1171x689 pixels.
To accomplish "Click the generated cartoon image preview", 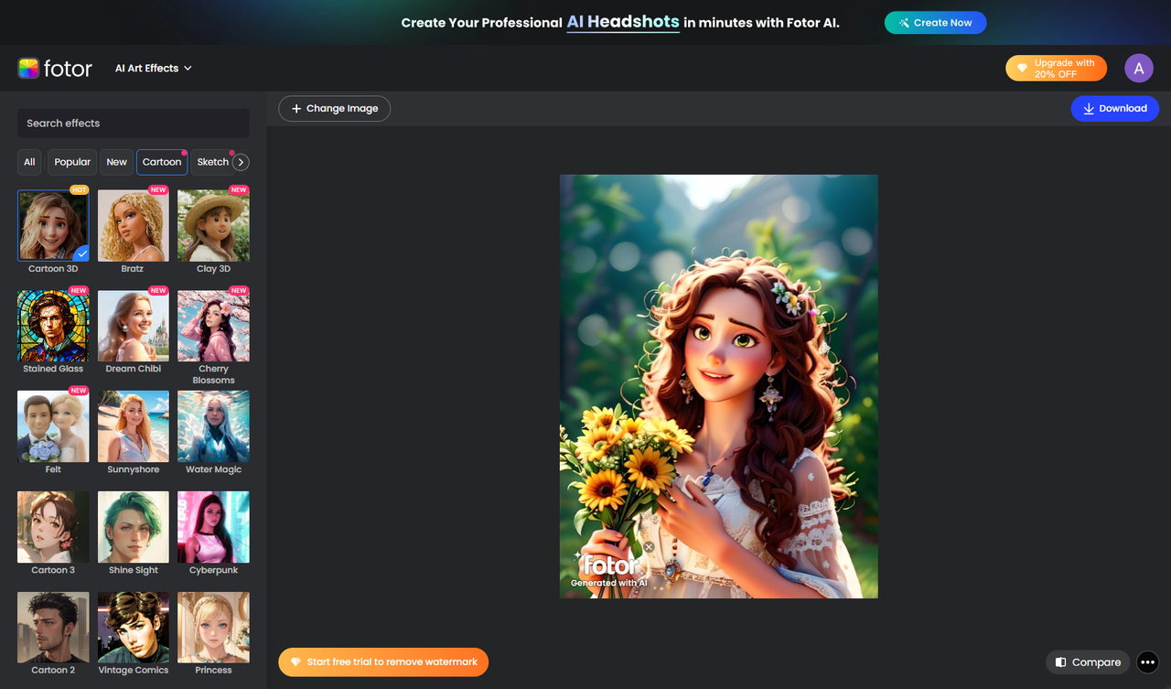I will [719, 386].
